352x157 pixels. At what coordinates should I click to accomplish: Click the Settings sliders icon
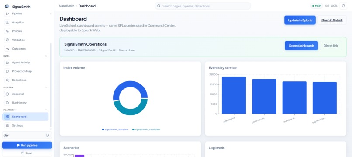coord(7,125)
